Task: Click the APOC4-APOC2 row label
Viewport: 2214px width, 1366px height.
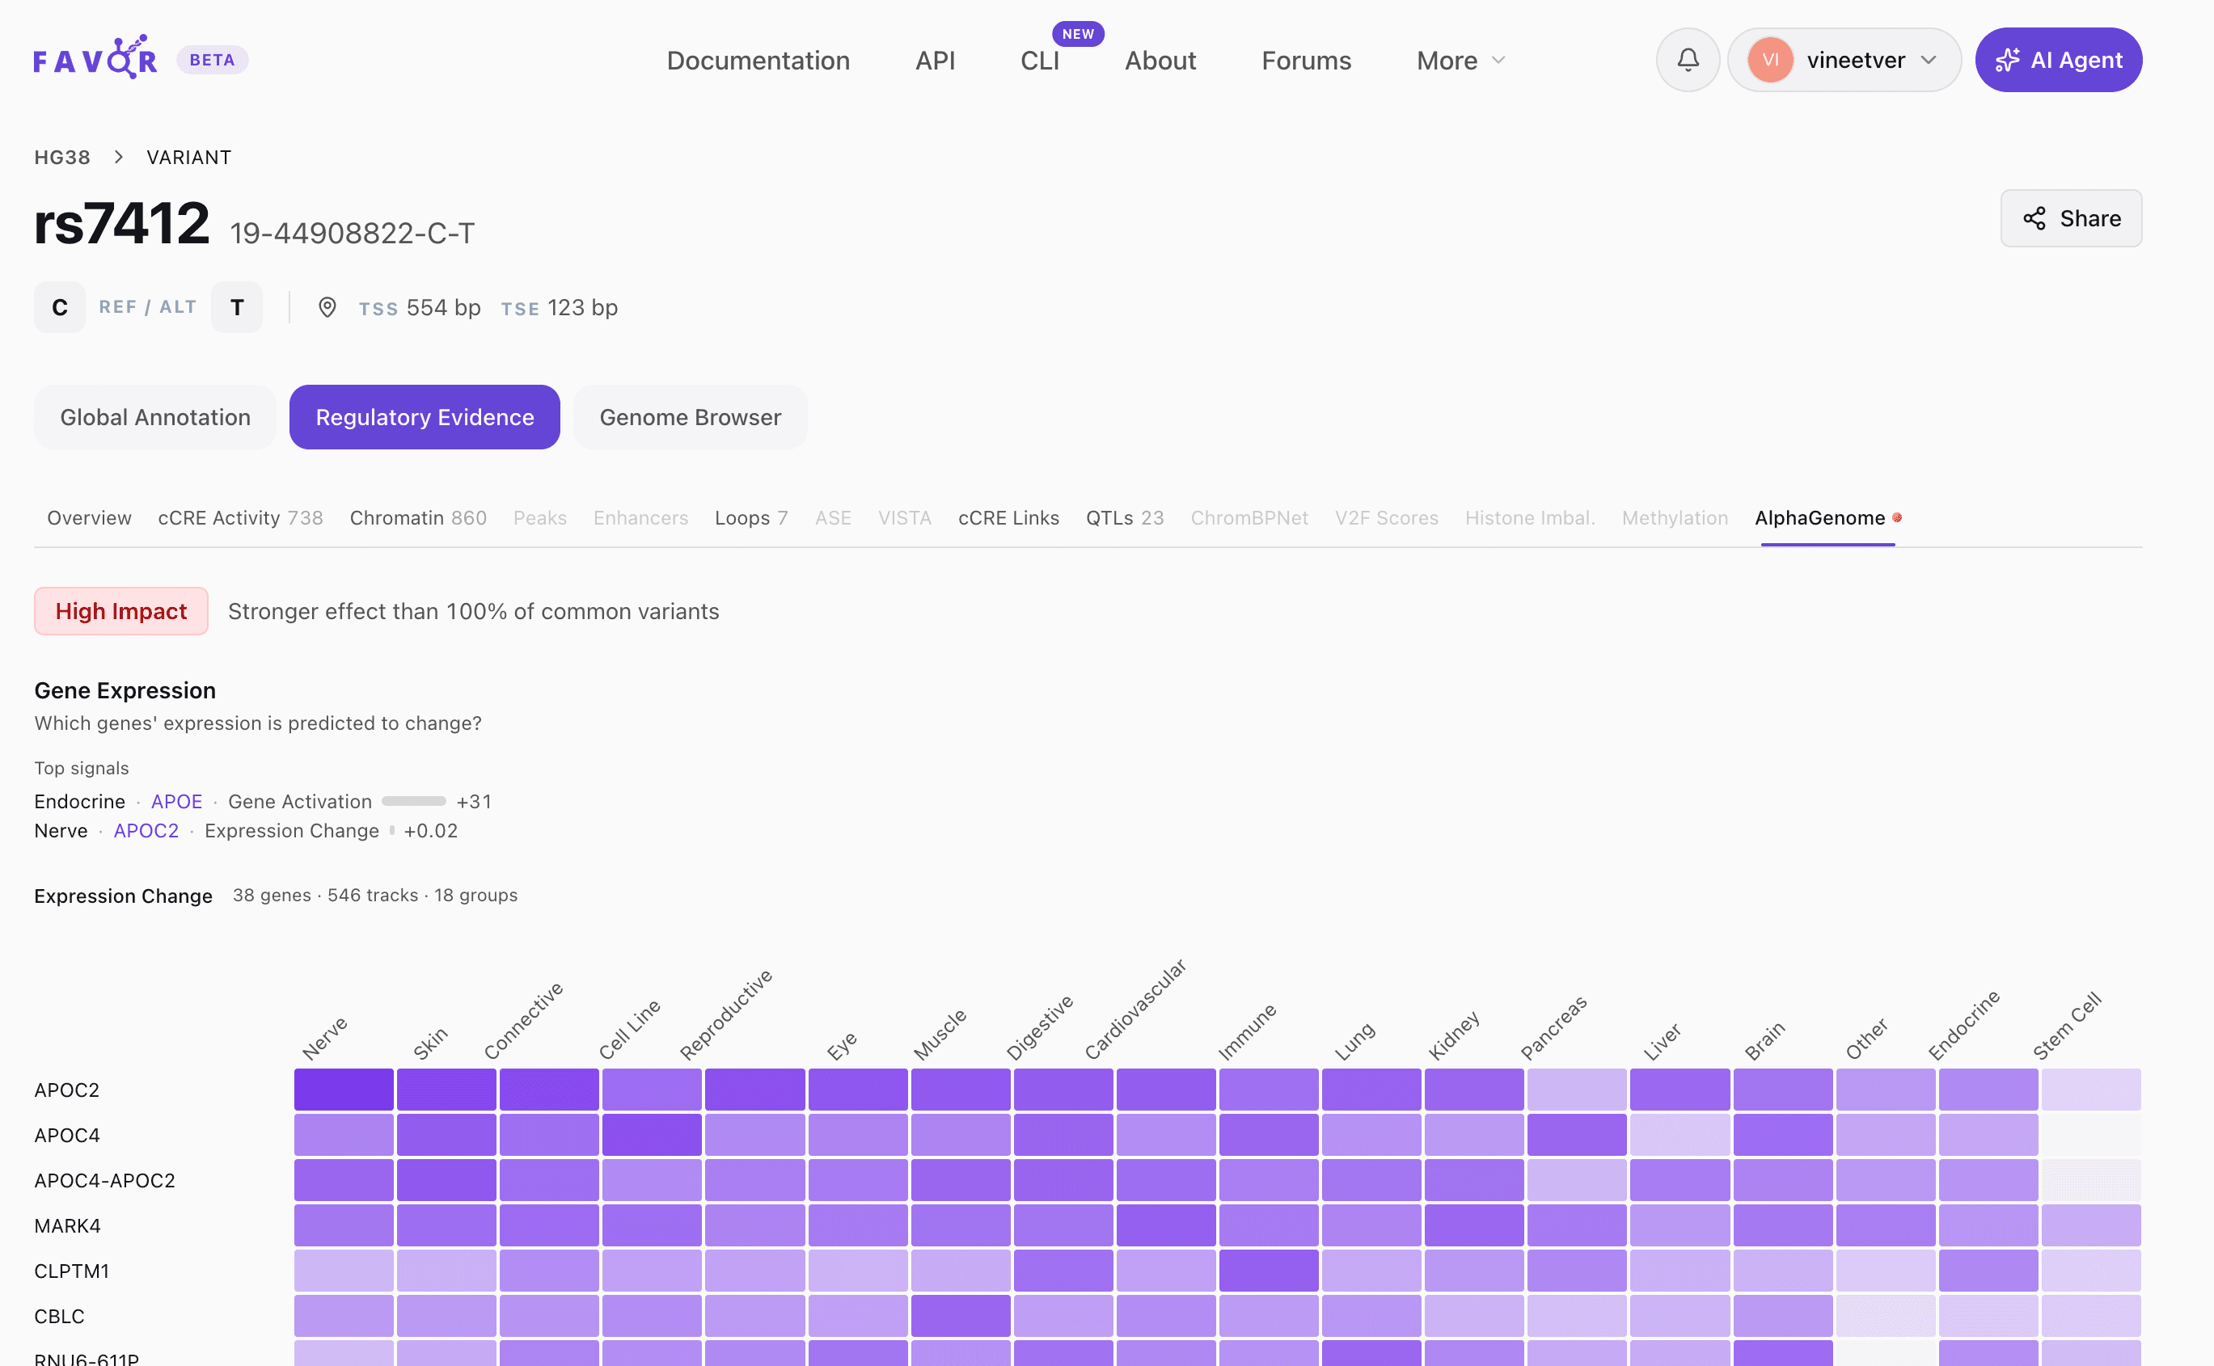Action: tap(105, 1180)
